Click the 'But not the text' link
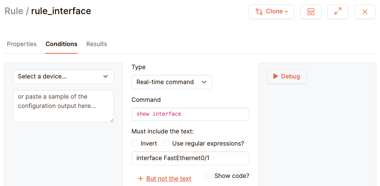The width and height of the screenshot is (380, 186). click(x=169, y=178)
